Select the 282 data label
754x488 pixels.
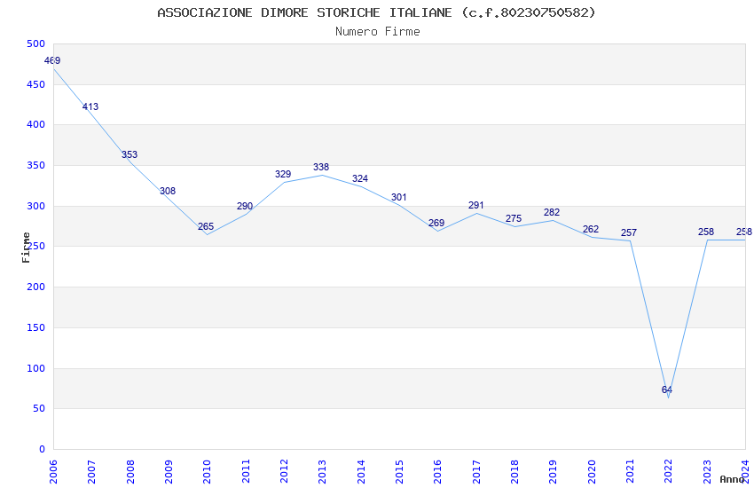pos(552,213)
